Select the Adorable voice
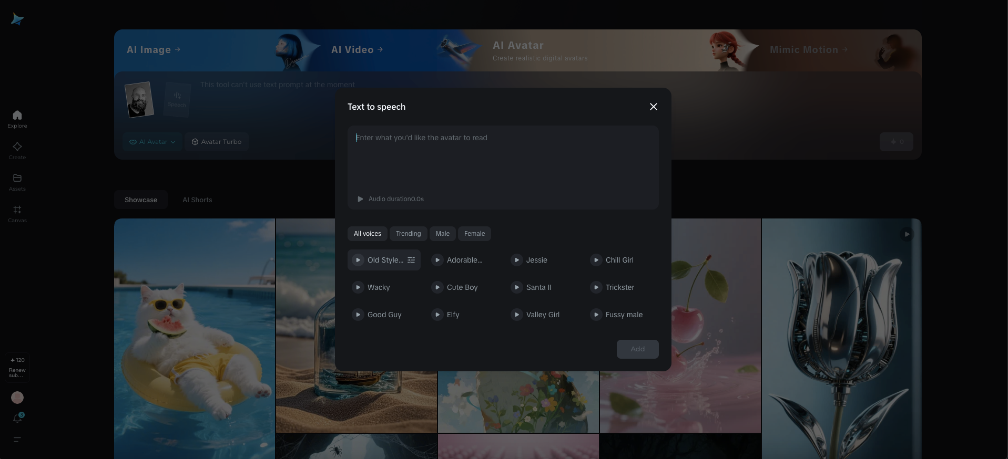Screen dimensions: 1008x459 [463, 260]
